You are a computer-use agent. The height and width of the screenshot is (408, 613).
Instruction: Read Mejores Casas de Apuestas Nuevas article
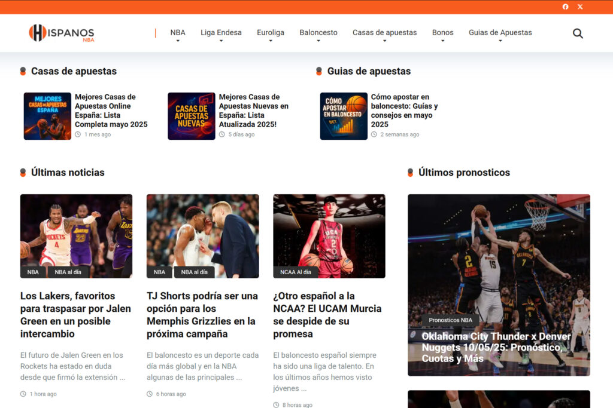click(x=254, y=111)
